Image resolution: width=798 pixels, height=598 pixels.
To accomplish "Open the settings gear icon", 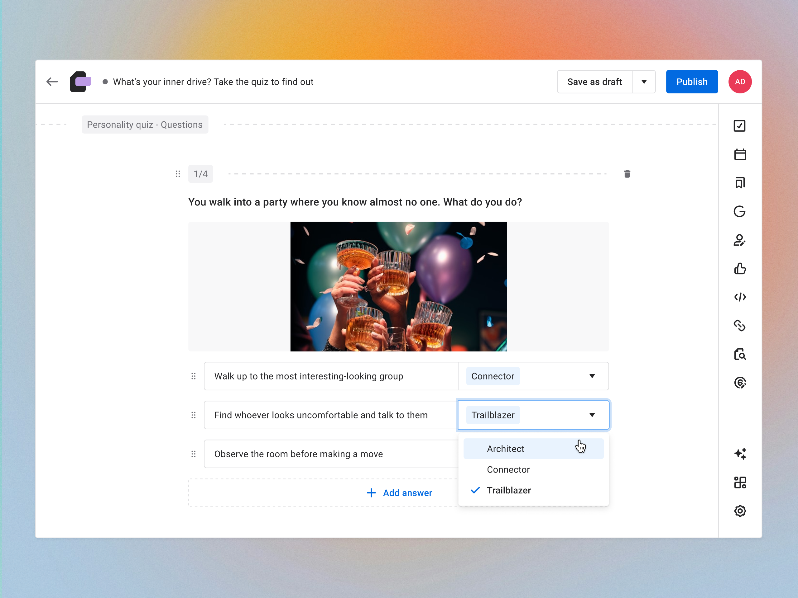I will [x=740, y=511].
